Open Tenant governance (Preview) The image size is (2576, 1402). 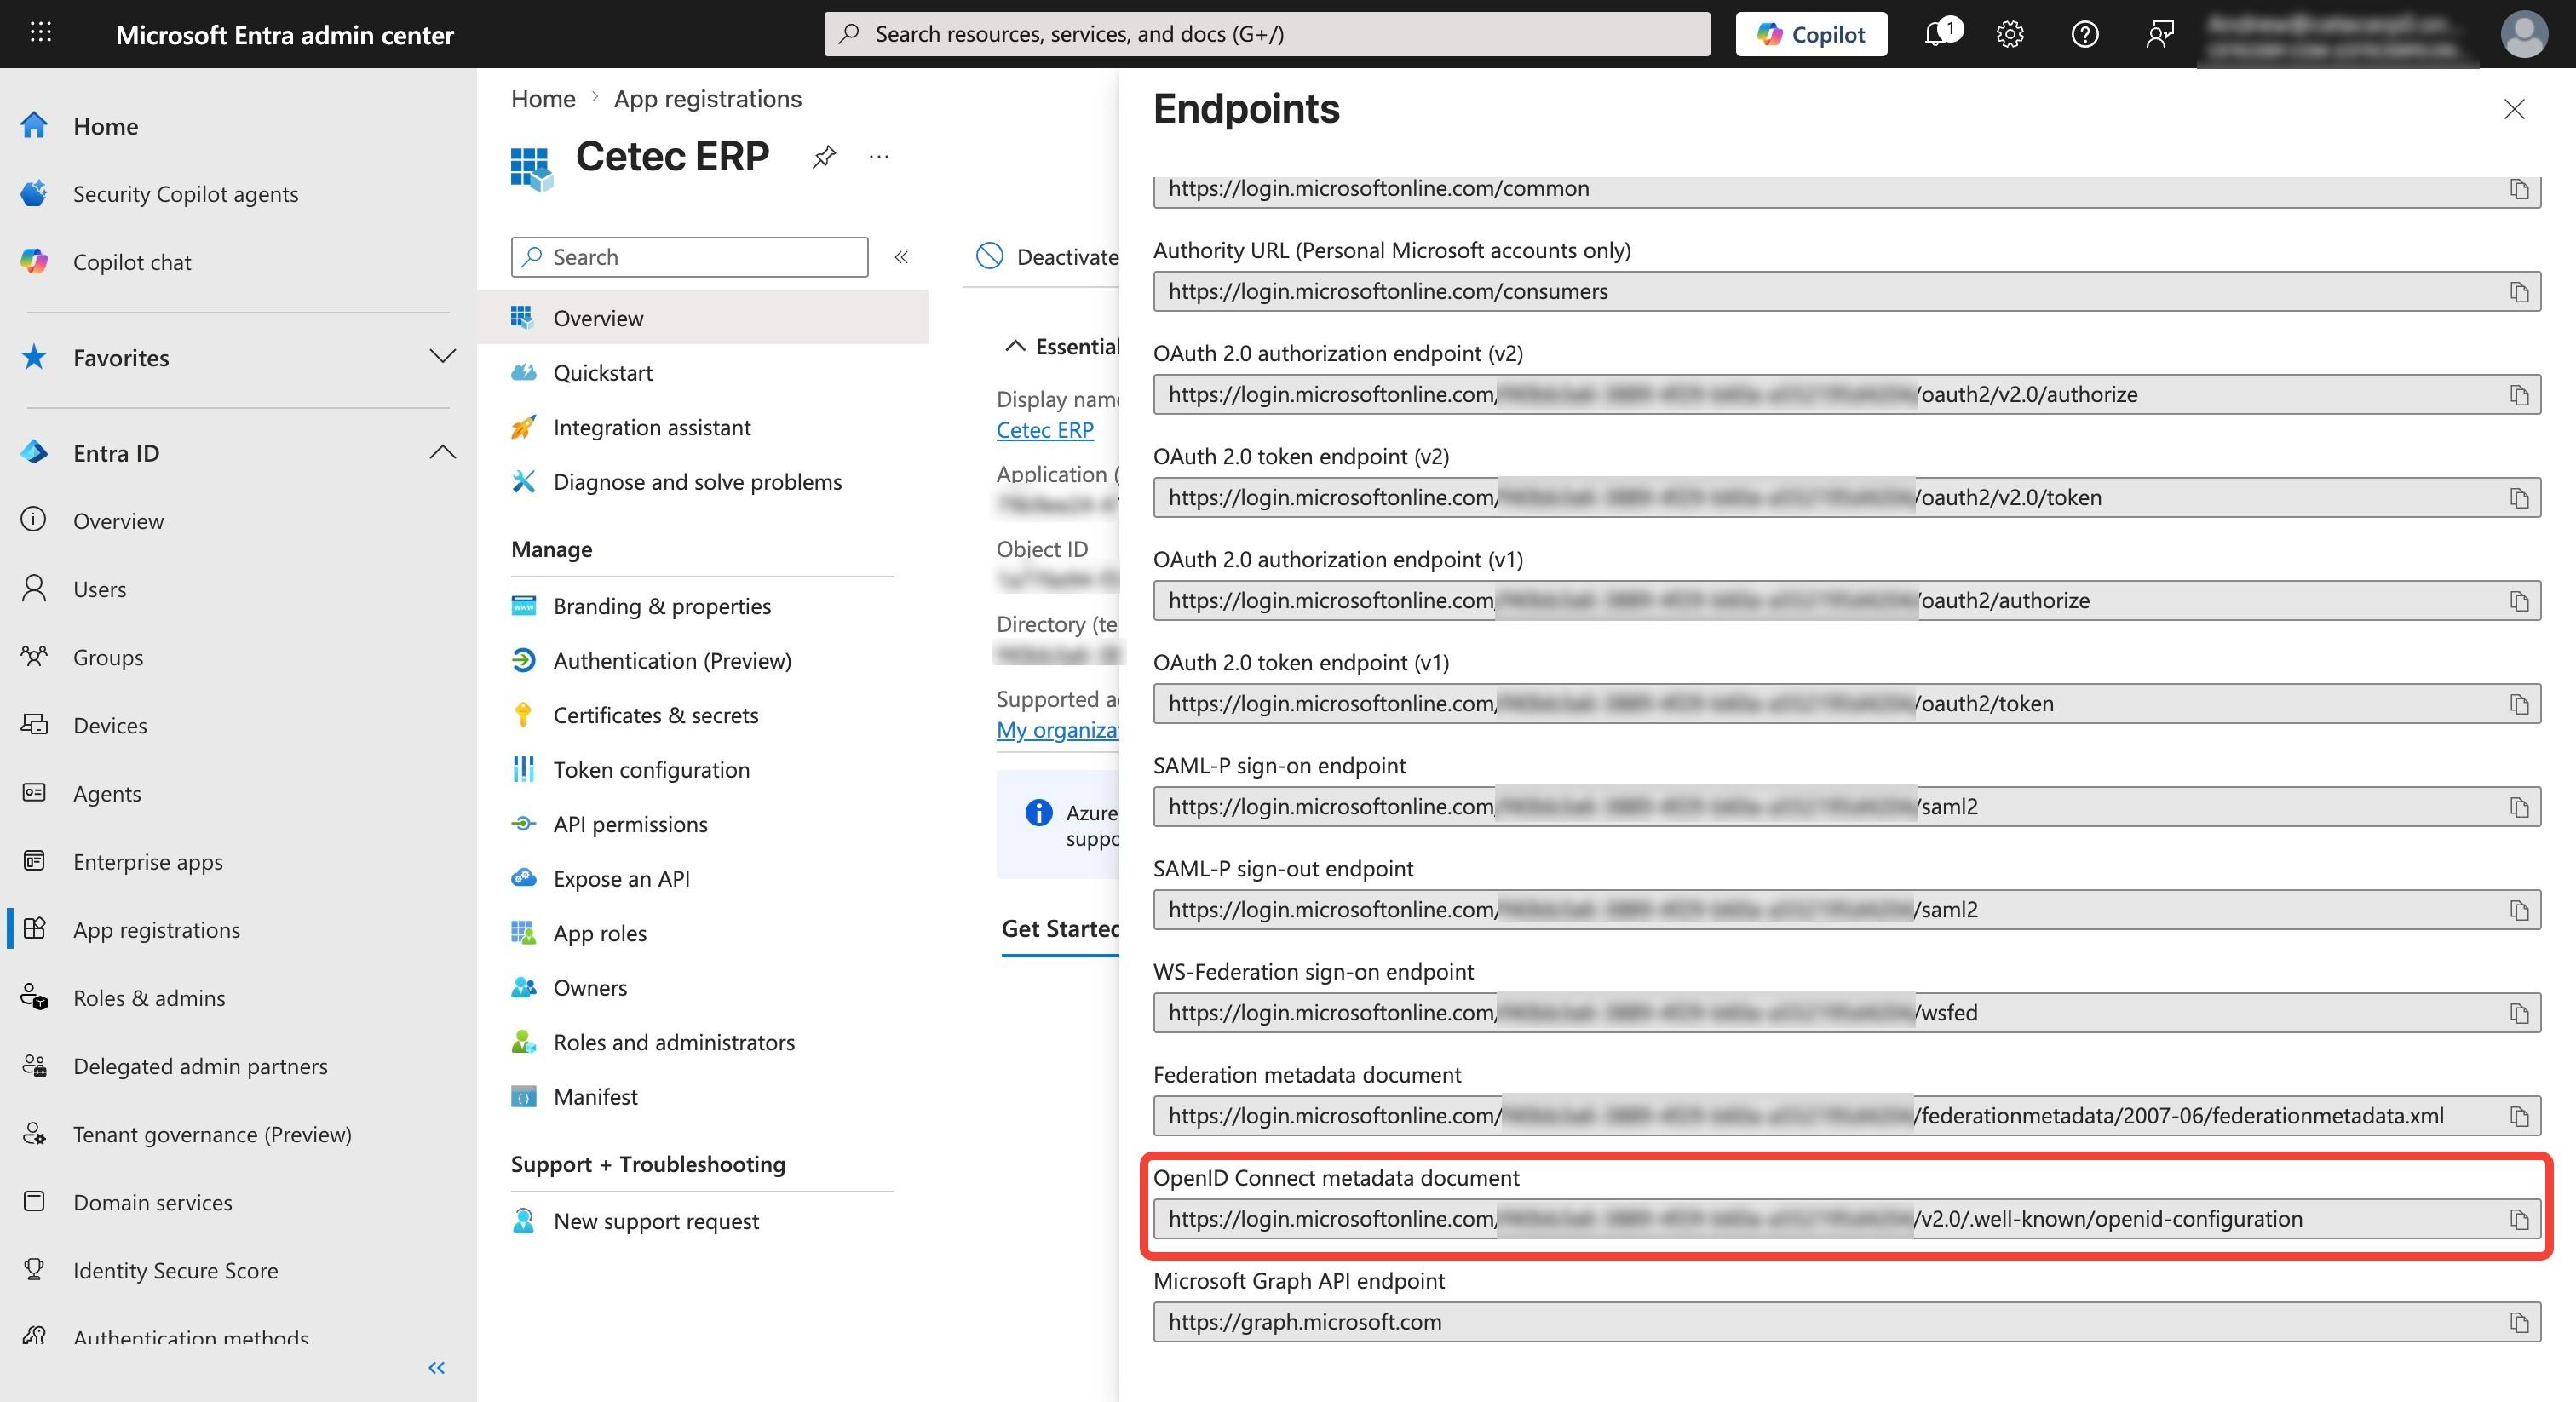pos(212,1134)
